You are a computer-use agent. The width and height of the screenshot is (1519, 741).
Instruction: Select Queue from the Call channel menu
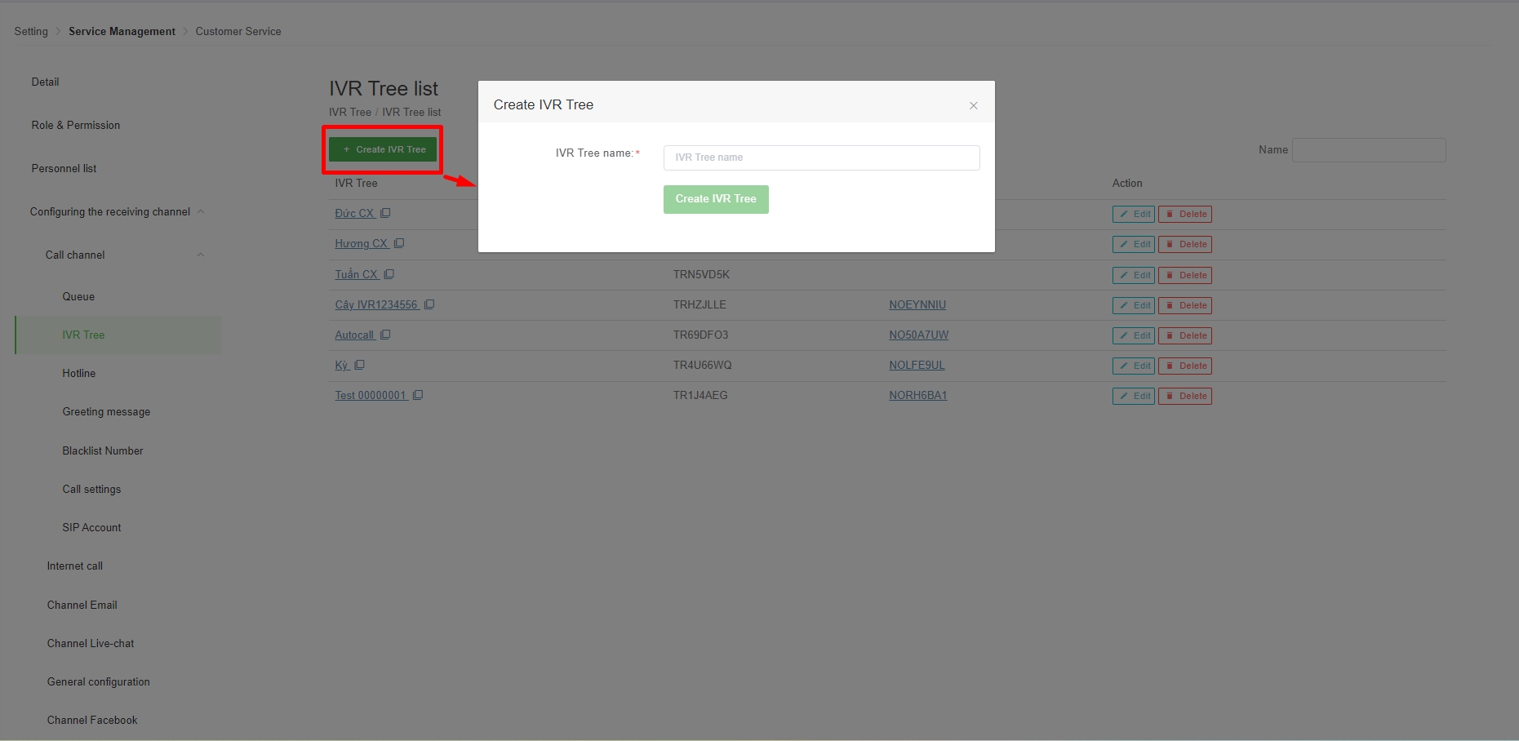78,296
